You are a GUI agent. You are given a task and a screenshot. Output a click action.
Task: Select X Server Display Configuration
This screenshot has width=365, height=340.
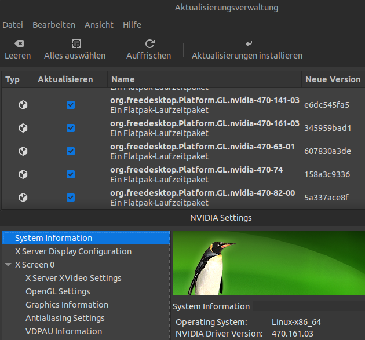pyautogui.click(x=73, y=251)
